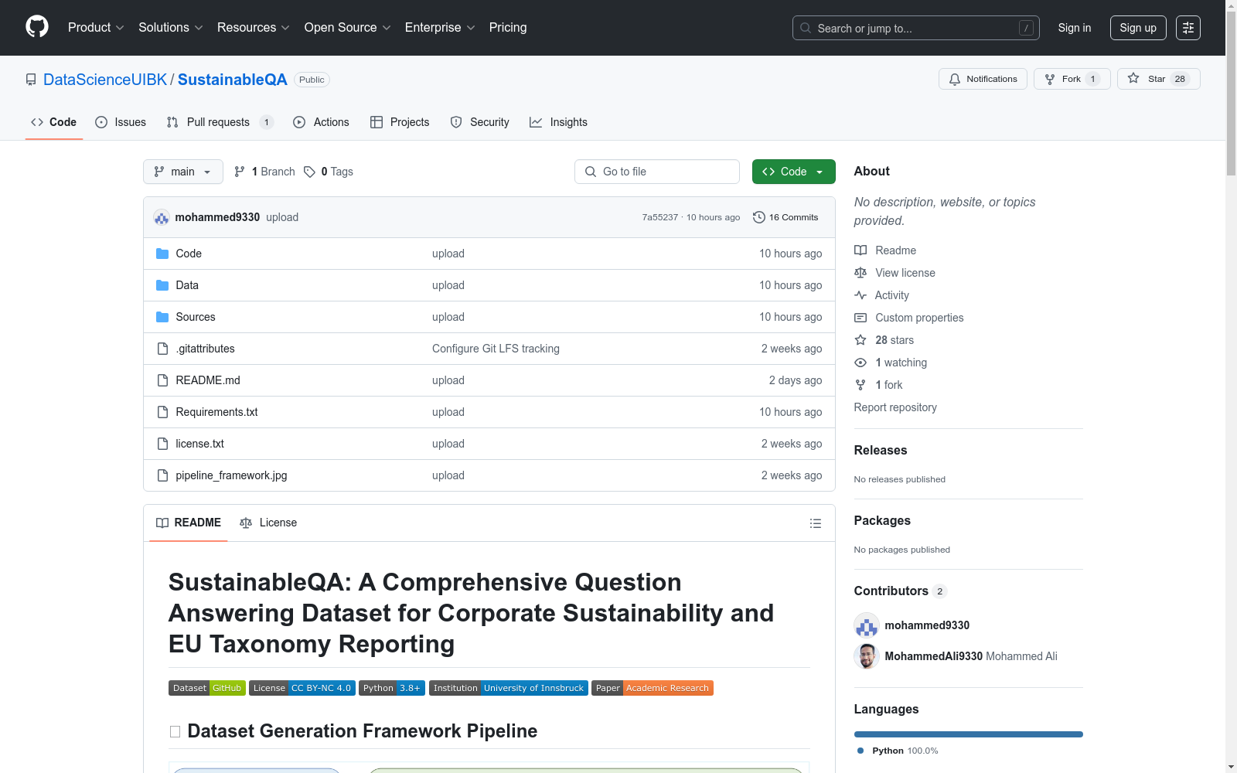This screenshot has width=1237, height=773.
Task: Click the branch icon beside 1 Branch
Action: 240,172
